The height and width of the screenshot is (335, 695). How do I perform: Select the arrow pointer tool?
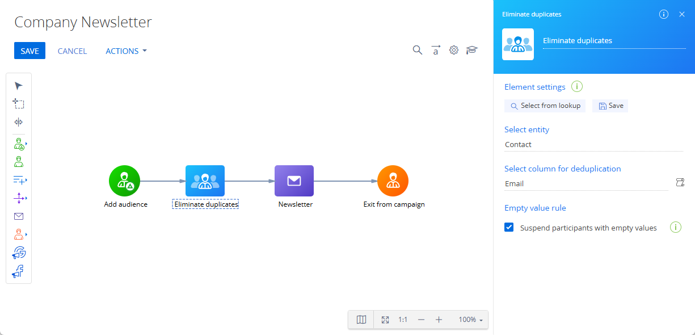19,86
